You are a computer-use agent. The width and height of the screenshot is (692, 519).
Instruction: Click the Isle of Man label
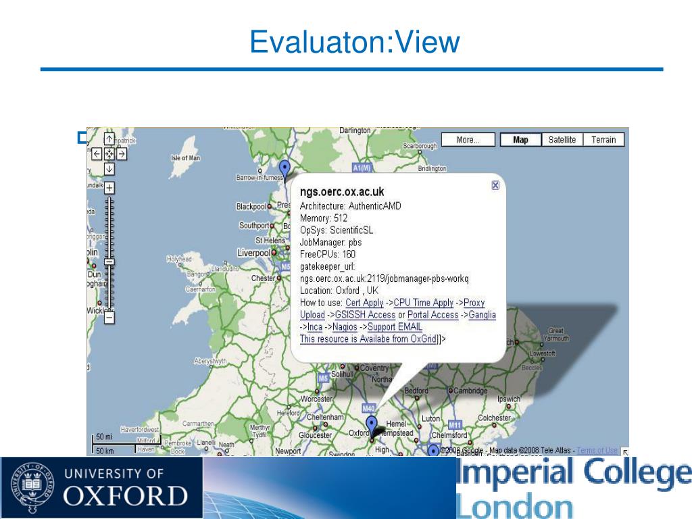pyautogui.click(x=185, y=158)
